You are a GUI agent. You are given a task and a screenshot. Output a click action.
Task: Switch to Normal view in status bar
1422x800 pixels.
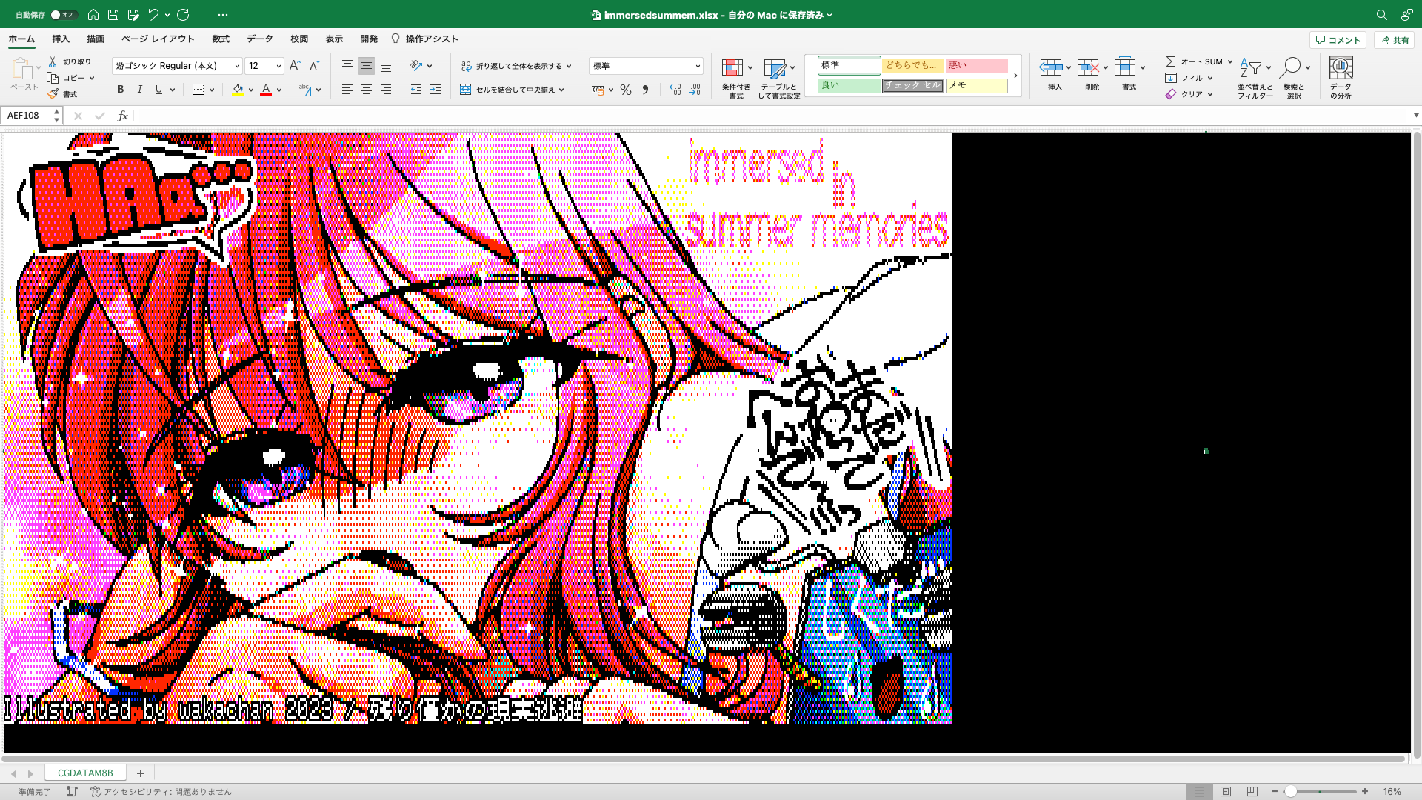(x=1199, y=792)
